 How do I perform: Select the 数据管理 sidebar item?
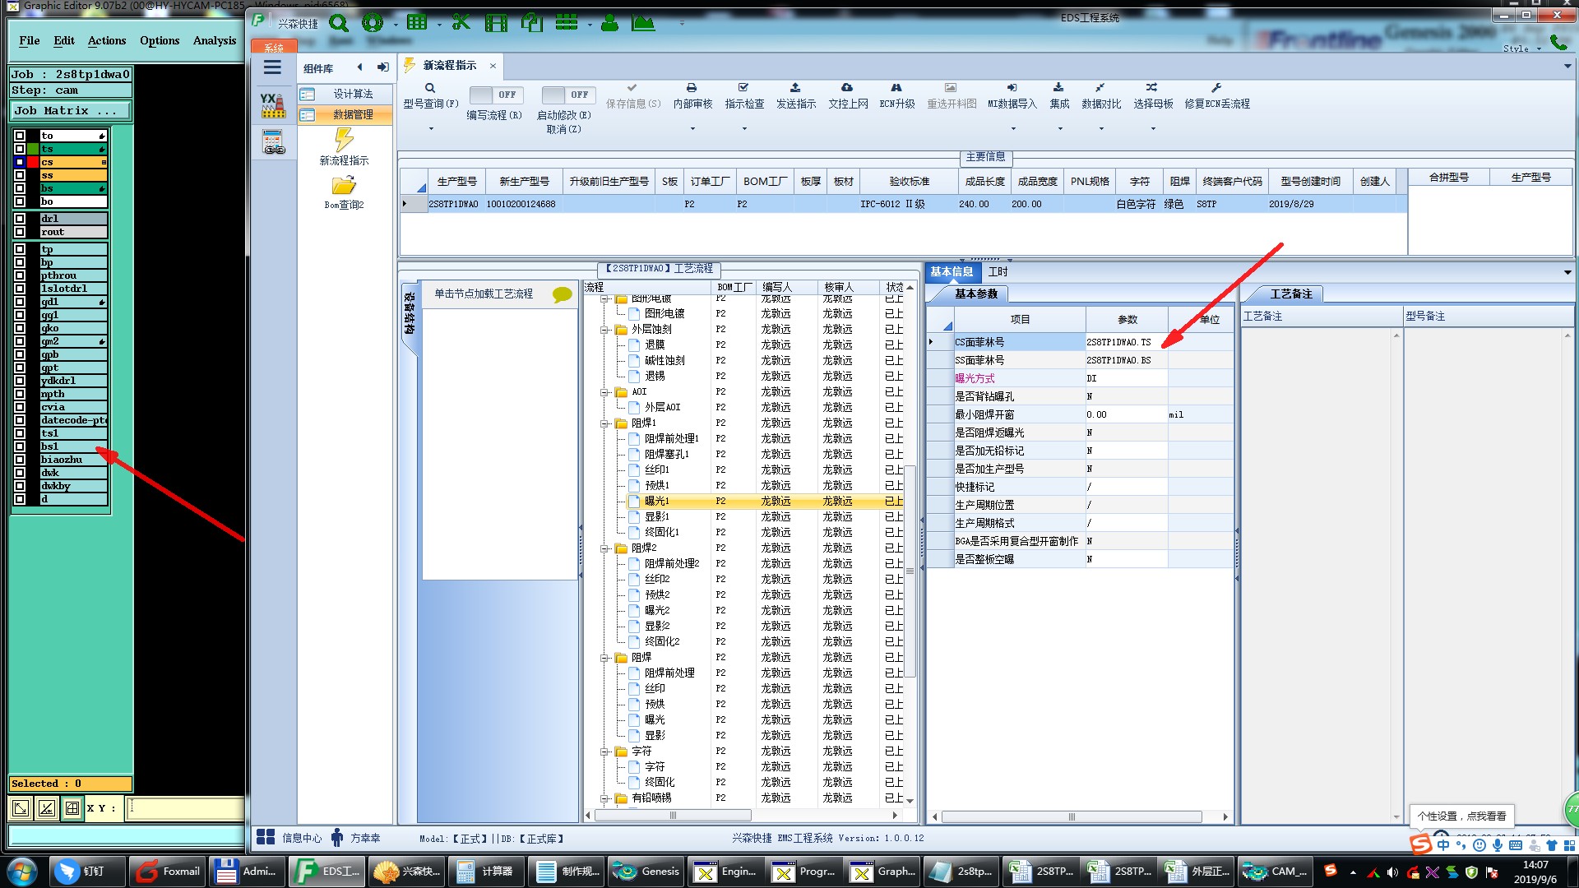(x=352, y=115)
